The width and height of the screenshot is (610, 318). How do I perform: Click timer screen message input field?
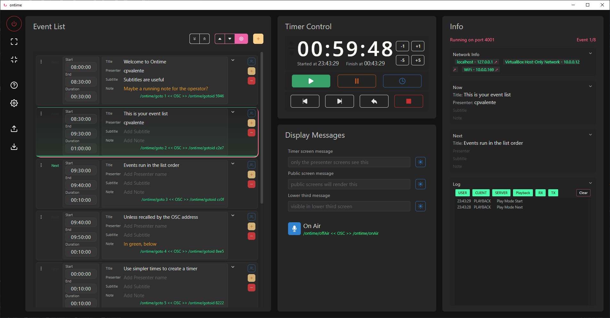[349, 162]
